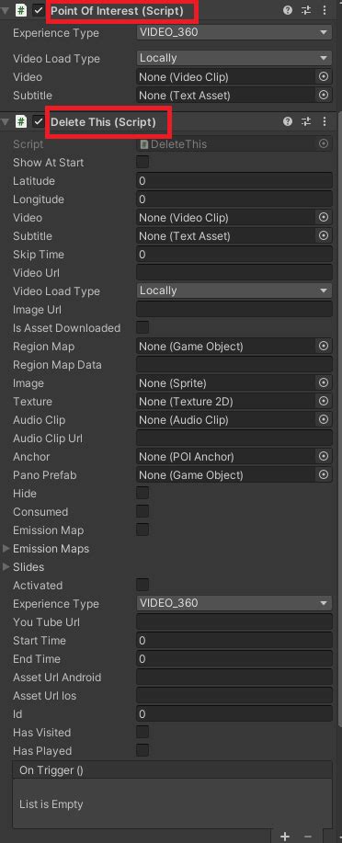Click the Start Time input field
This screenshot has width=342, height=843.
coord(234,641)
